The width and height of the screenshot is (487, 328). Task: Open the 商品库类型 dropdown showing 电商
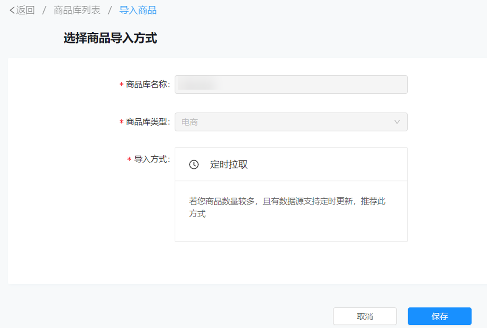coord(291,122)
